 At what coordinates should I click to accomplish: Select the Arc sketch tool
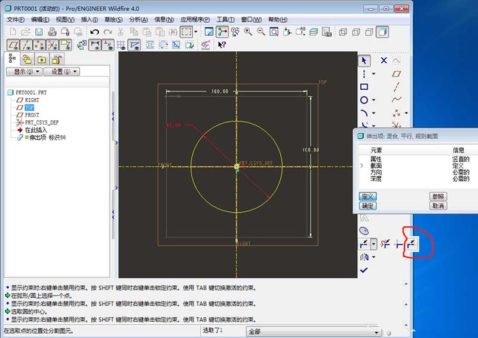pos(364,113)
